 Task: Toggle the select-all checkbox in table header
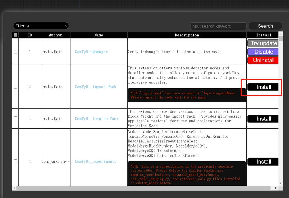(x=16, y=35)
